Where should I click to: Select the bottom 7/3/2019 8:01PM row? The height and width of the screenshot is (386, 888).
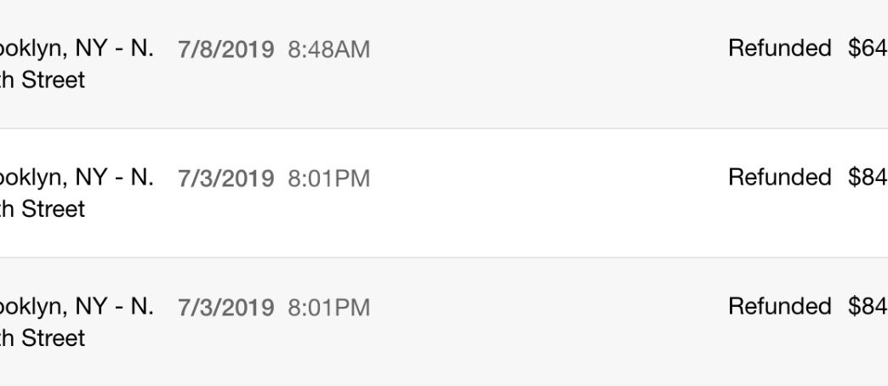click(x=444, y=322)
